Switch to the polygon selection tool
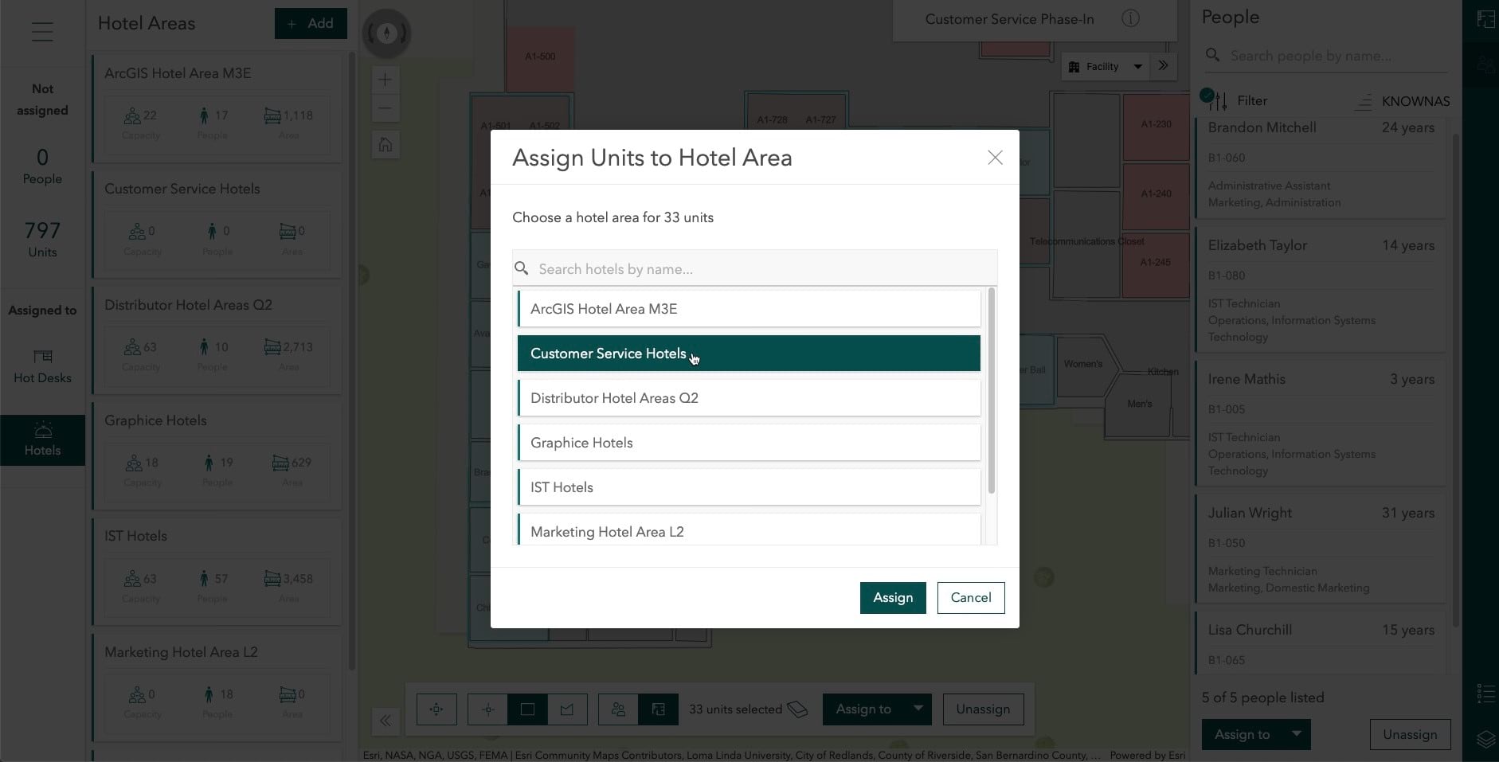This screenshot has height=762, width=1499. [568, 709]
